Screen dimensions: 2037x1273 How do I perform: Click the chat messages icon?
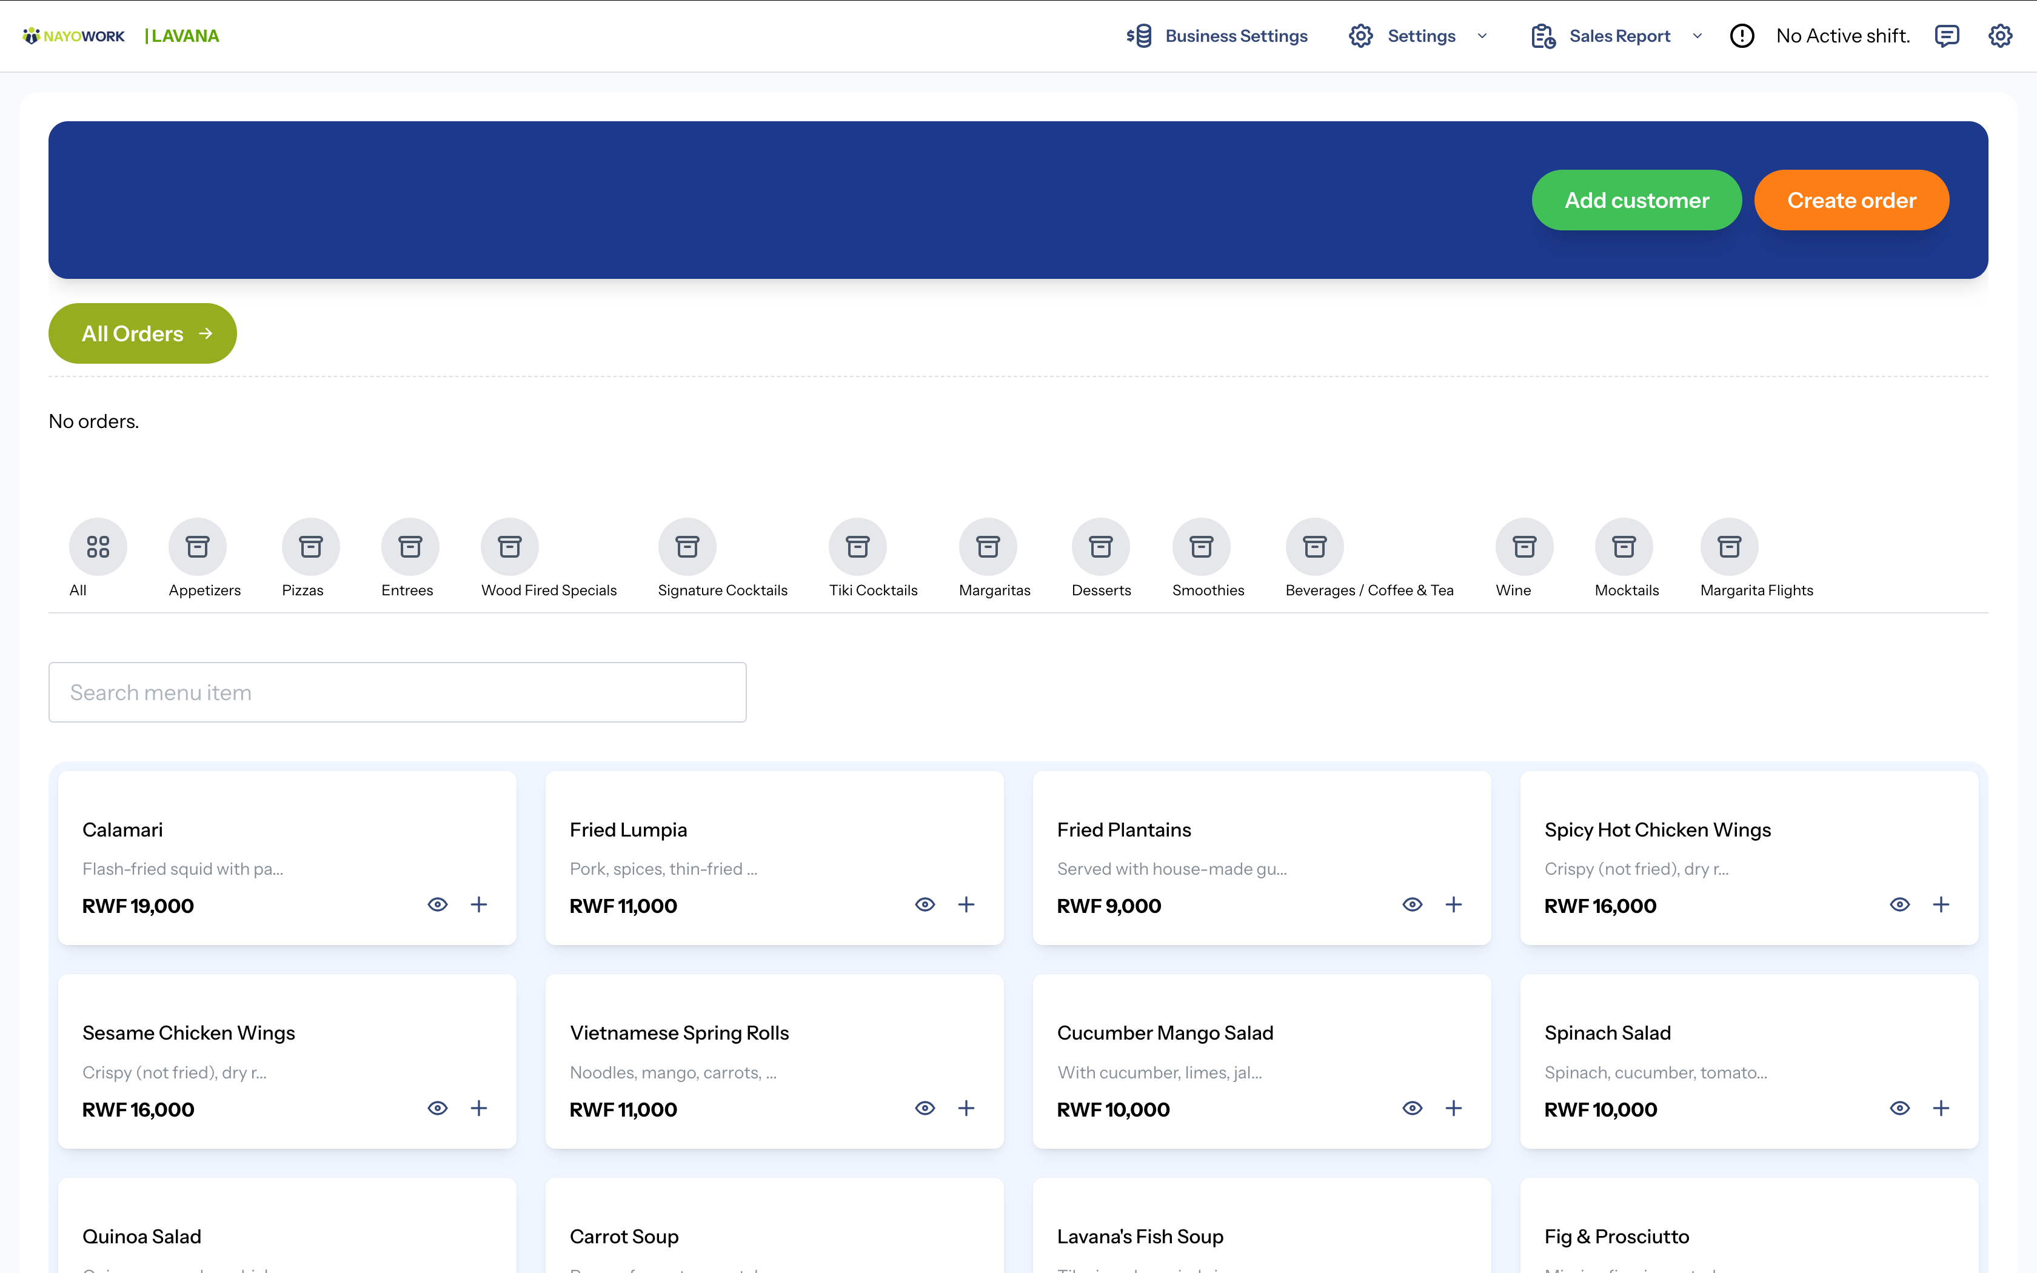(x=1948, y=35)
